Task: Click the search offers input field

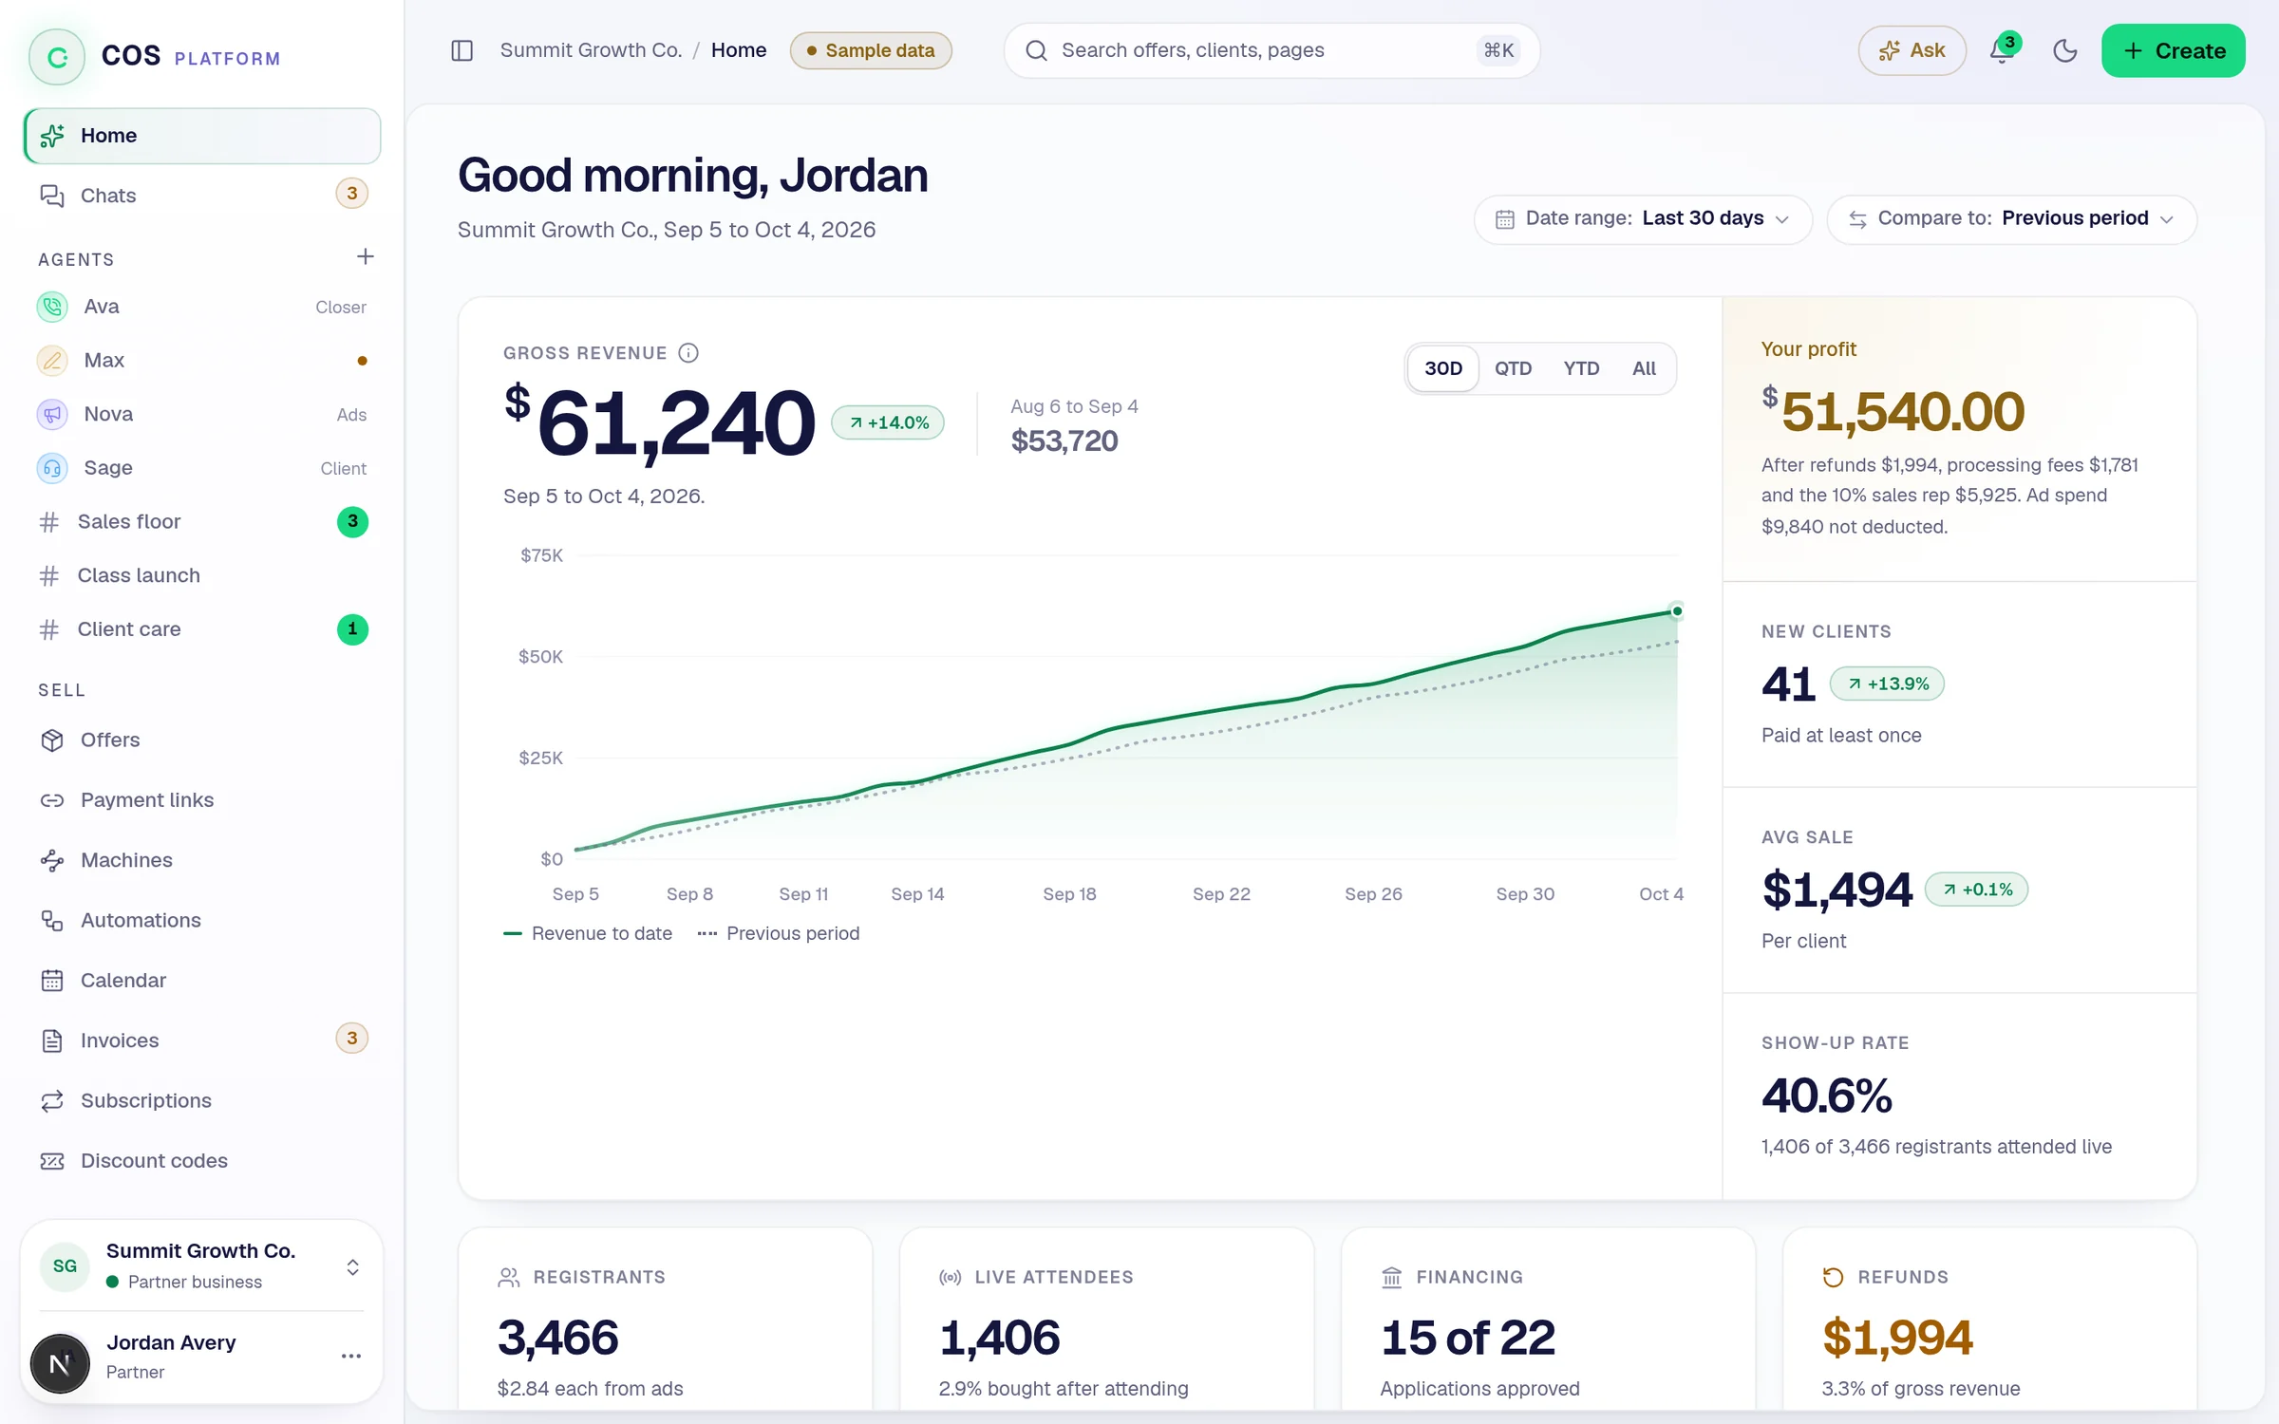Action: [1271, 50]
